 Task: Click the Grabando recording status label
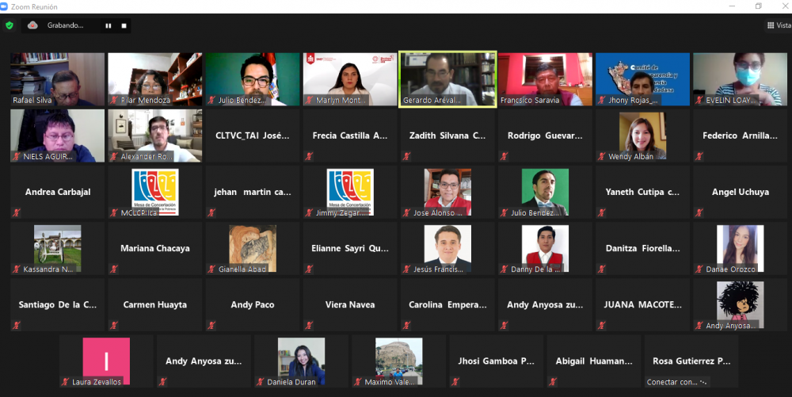(65, 25)
